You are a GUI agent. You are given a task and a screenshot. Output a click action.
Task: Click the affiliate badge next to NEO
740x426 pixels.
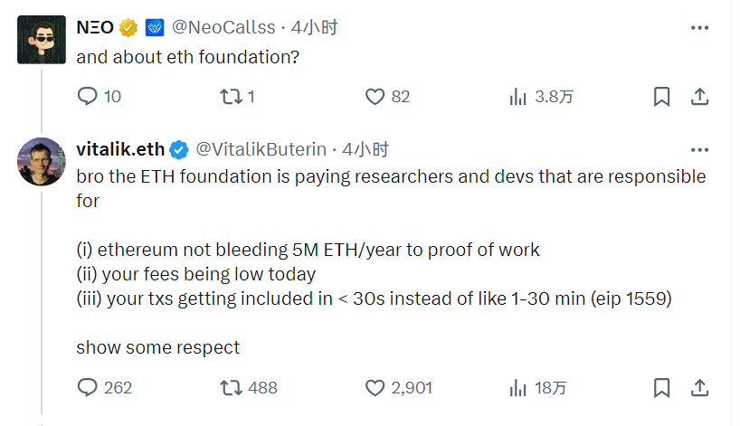coord(154,28)
